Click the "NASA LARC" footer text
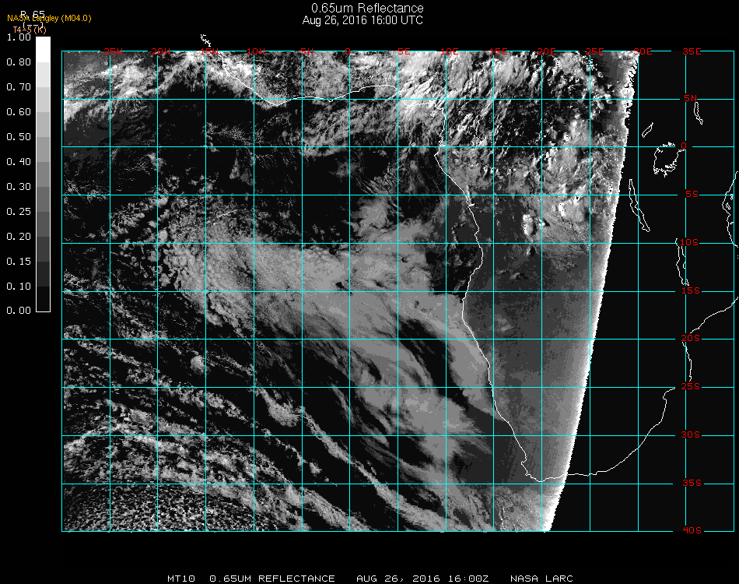 tap(541, 579)
